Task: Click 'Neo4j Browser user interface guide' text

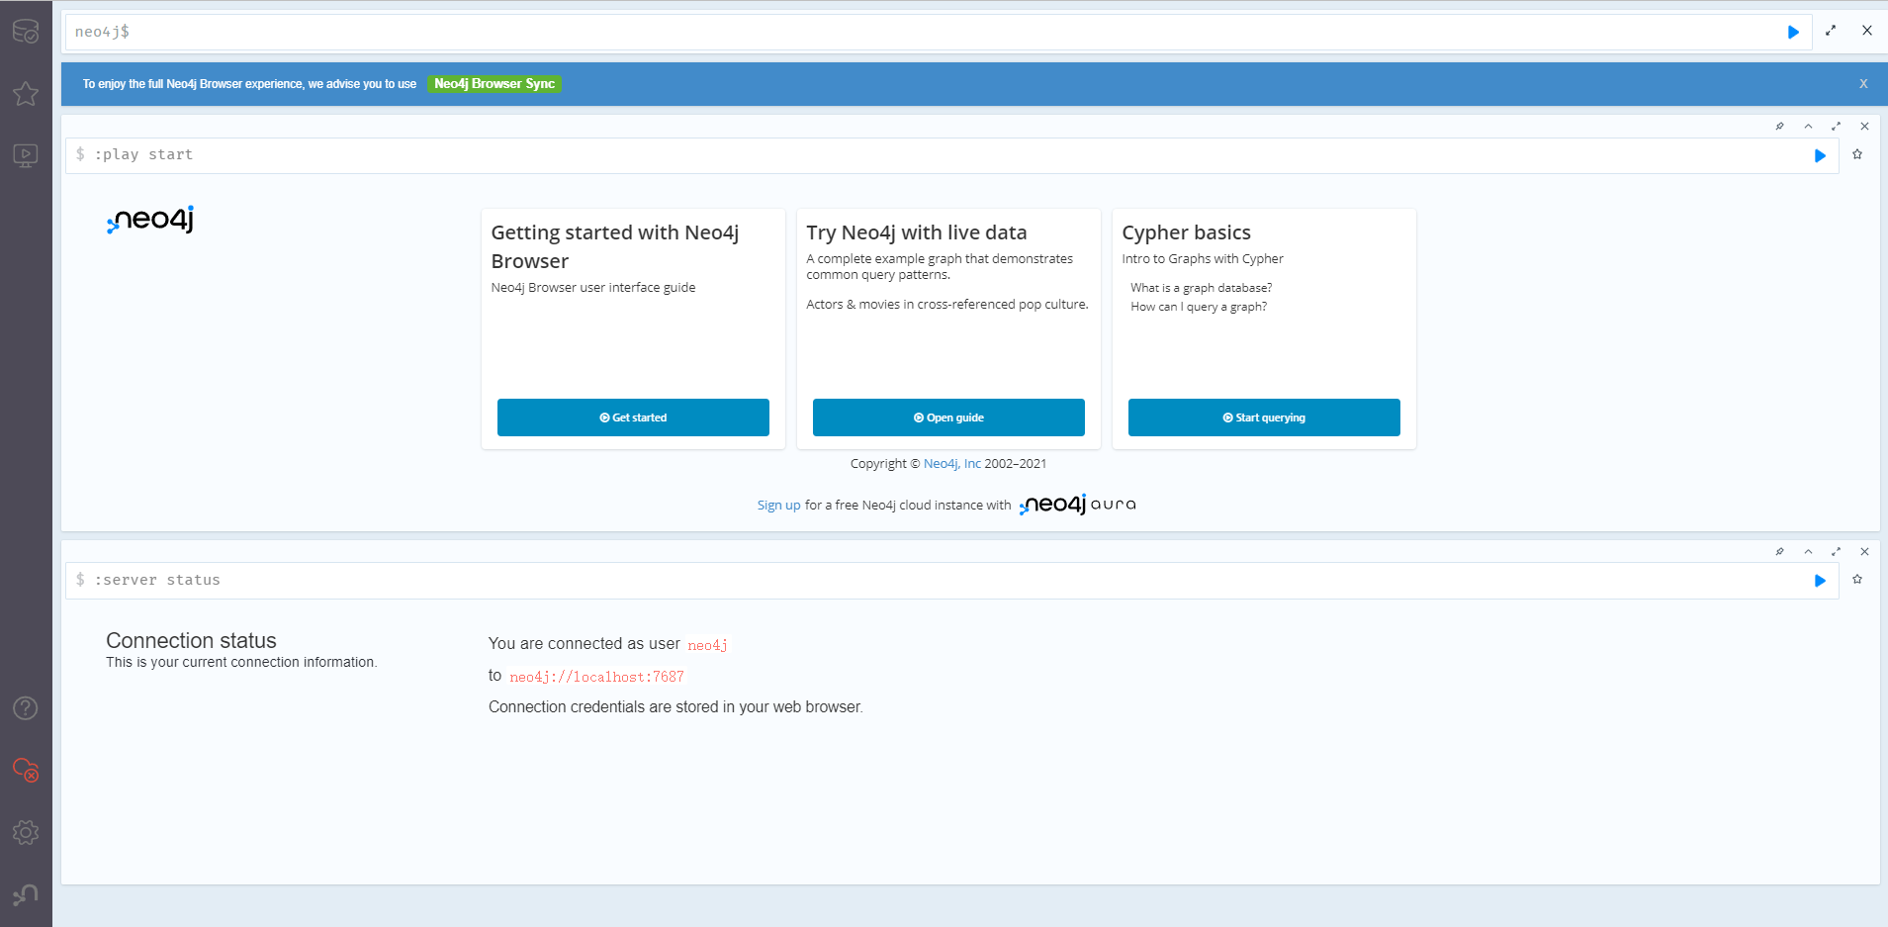Action: (x=593, y=288)
